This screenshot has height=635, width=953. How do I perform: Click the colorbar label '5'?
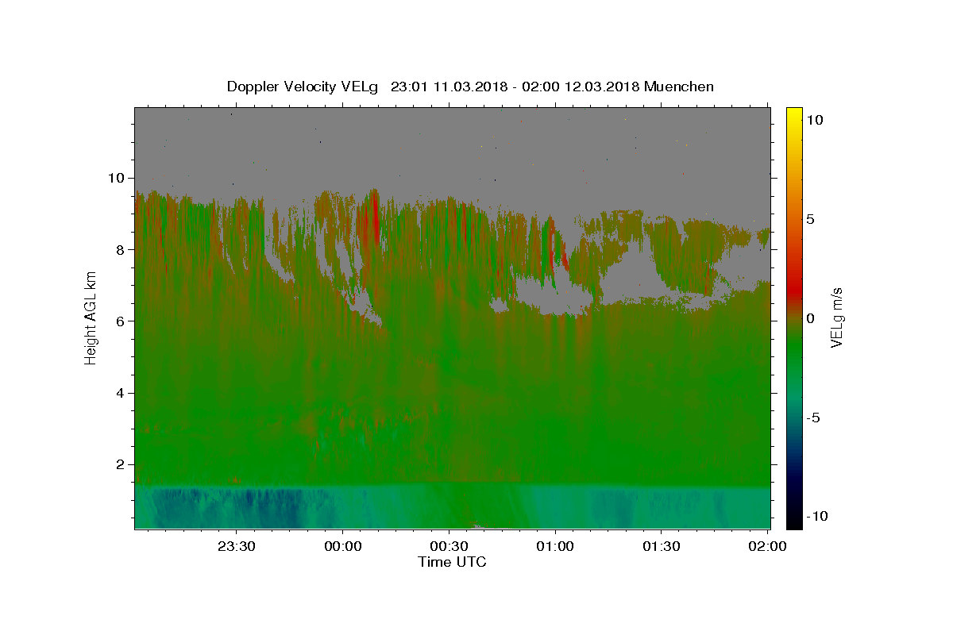point(811,219)
